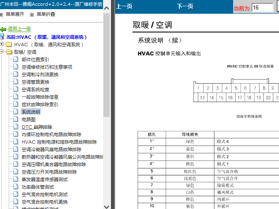Screen dimensions: 279x209
Task: Click the page icon for 空调制冷剂油更换
Action: click(x=16, y=74)
